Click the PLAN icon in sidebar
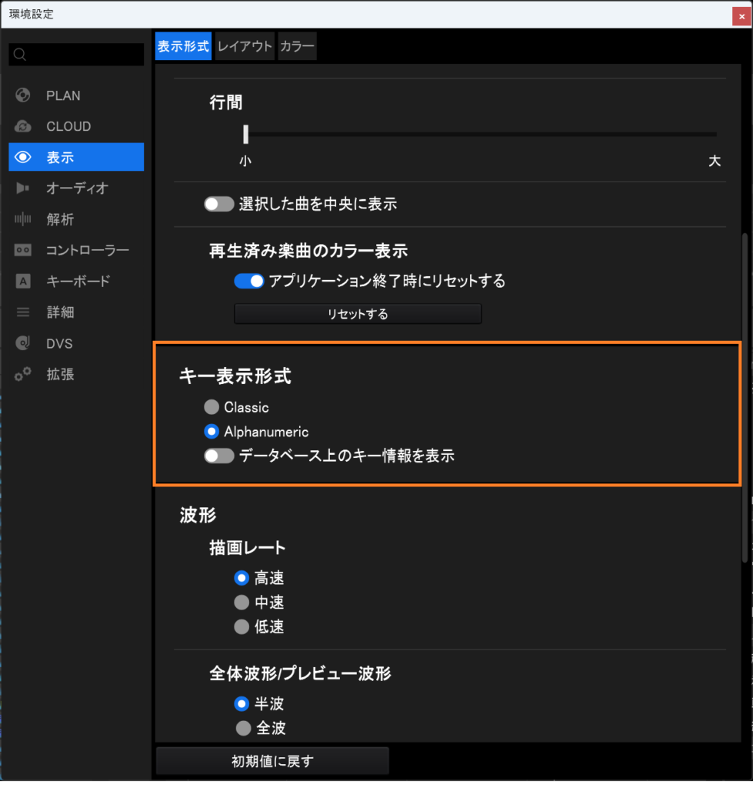Image resolution: width=753 pixels, height=788 pixels. point(23,96)
